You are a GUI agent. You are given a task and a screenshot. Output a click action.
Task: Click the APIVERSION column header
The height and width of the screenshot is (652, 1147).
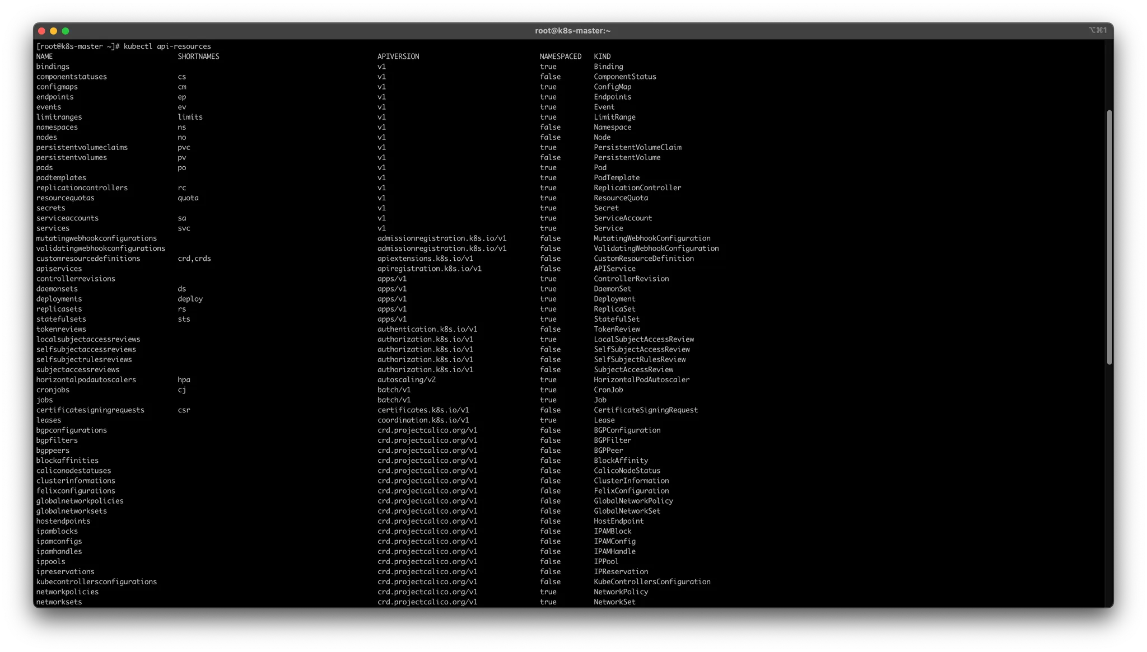pos(398,57)
